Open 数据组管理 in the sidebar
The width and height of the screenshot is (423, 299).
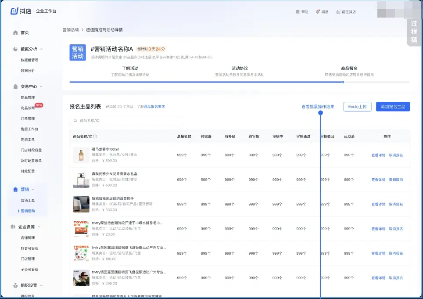tap(29, 60)
